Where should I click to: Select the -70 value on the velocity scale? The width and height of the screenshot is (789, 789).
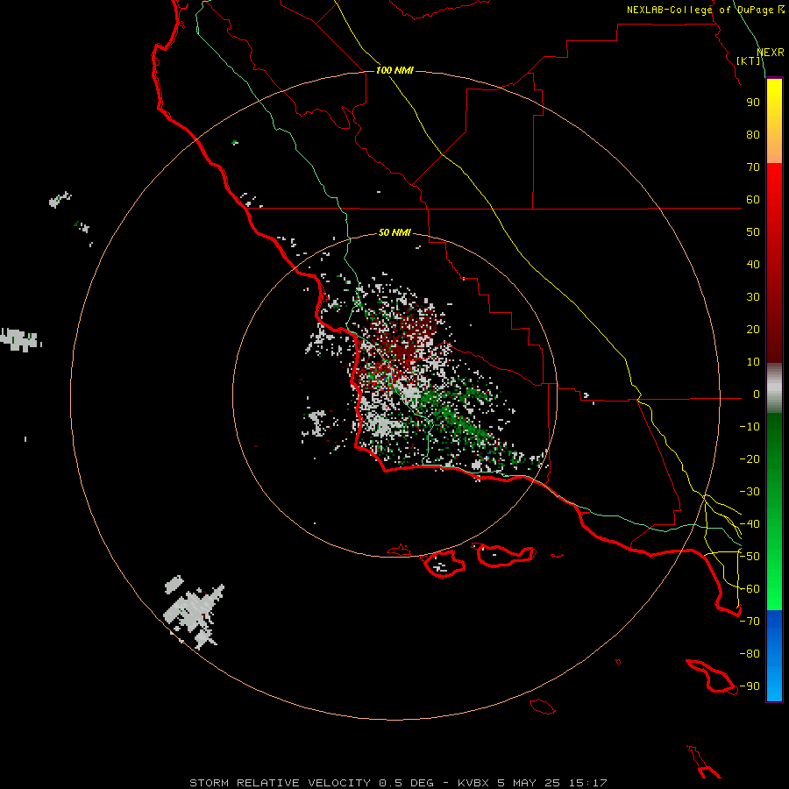coord(750,622)
